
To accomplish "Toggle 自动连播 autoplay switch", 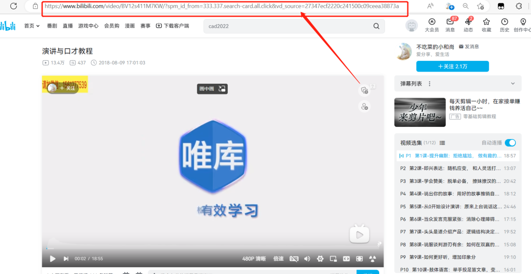I will coord(510,143).
